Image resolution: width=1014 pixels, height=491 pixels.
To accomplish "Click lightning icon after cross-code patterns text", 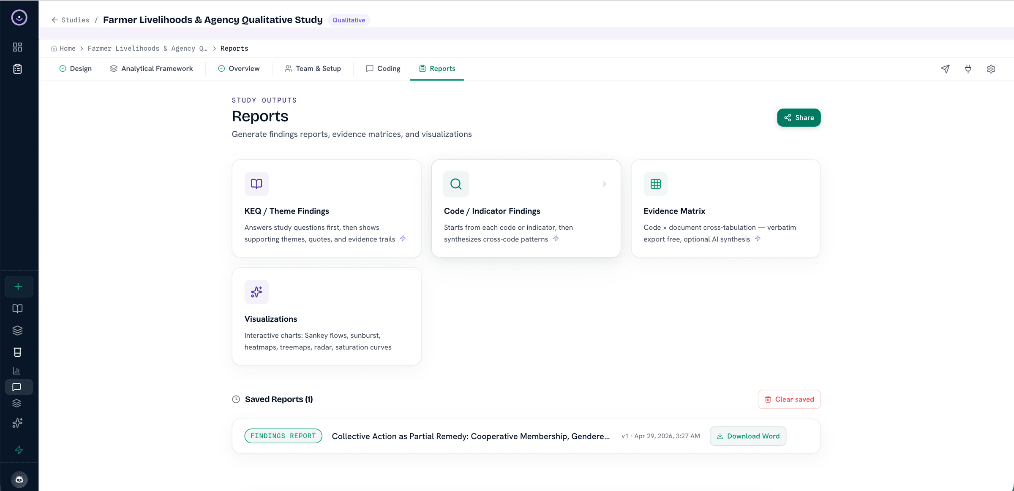I will [x=556, y=239].
